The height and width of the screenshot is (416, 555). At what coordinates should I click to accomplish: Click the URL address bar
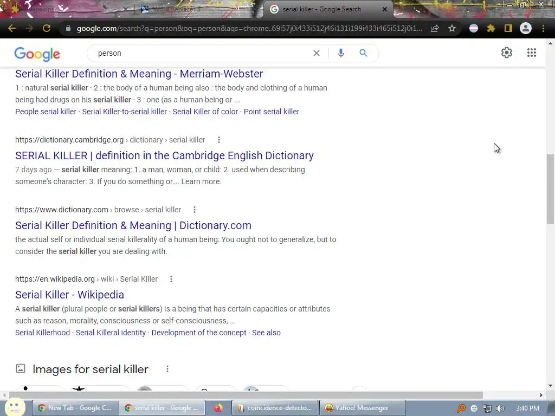249,28
